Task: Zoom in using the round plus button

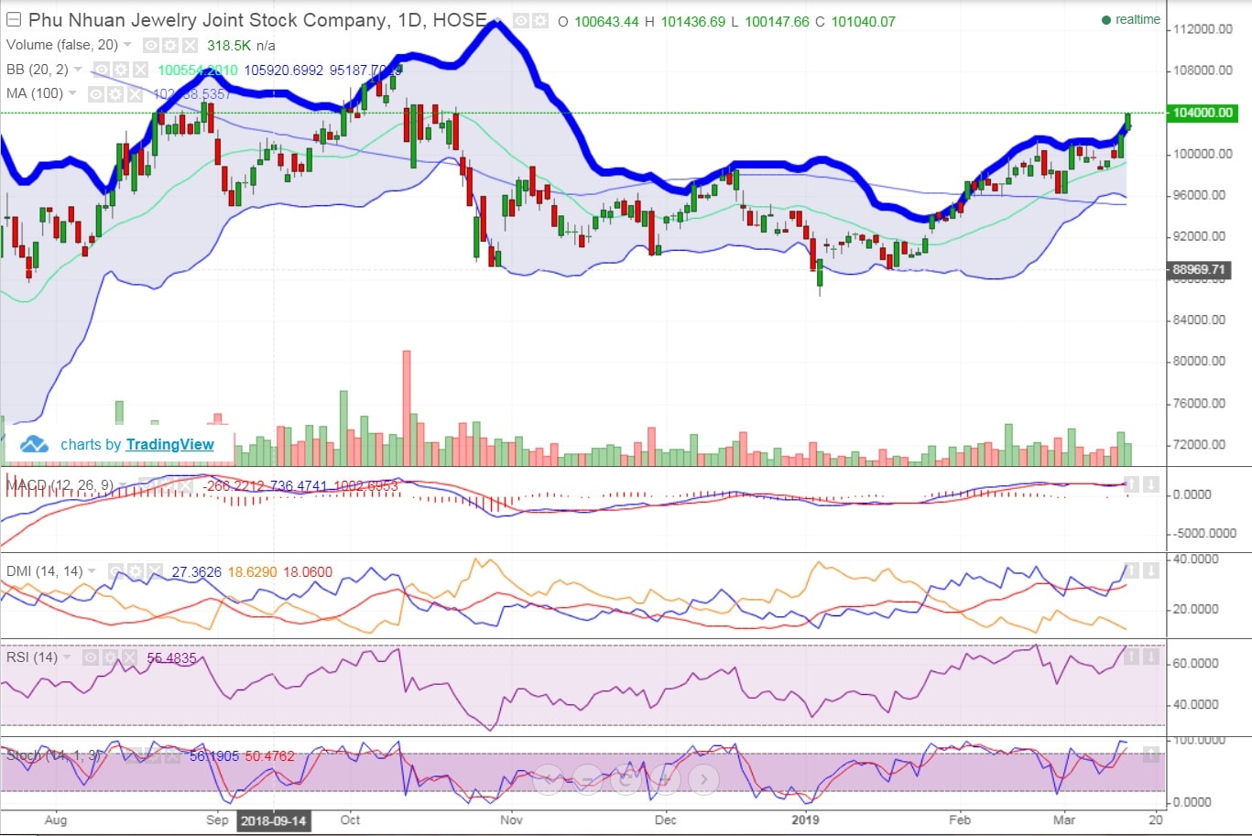Action: point(665,779)
